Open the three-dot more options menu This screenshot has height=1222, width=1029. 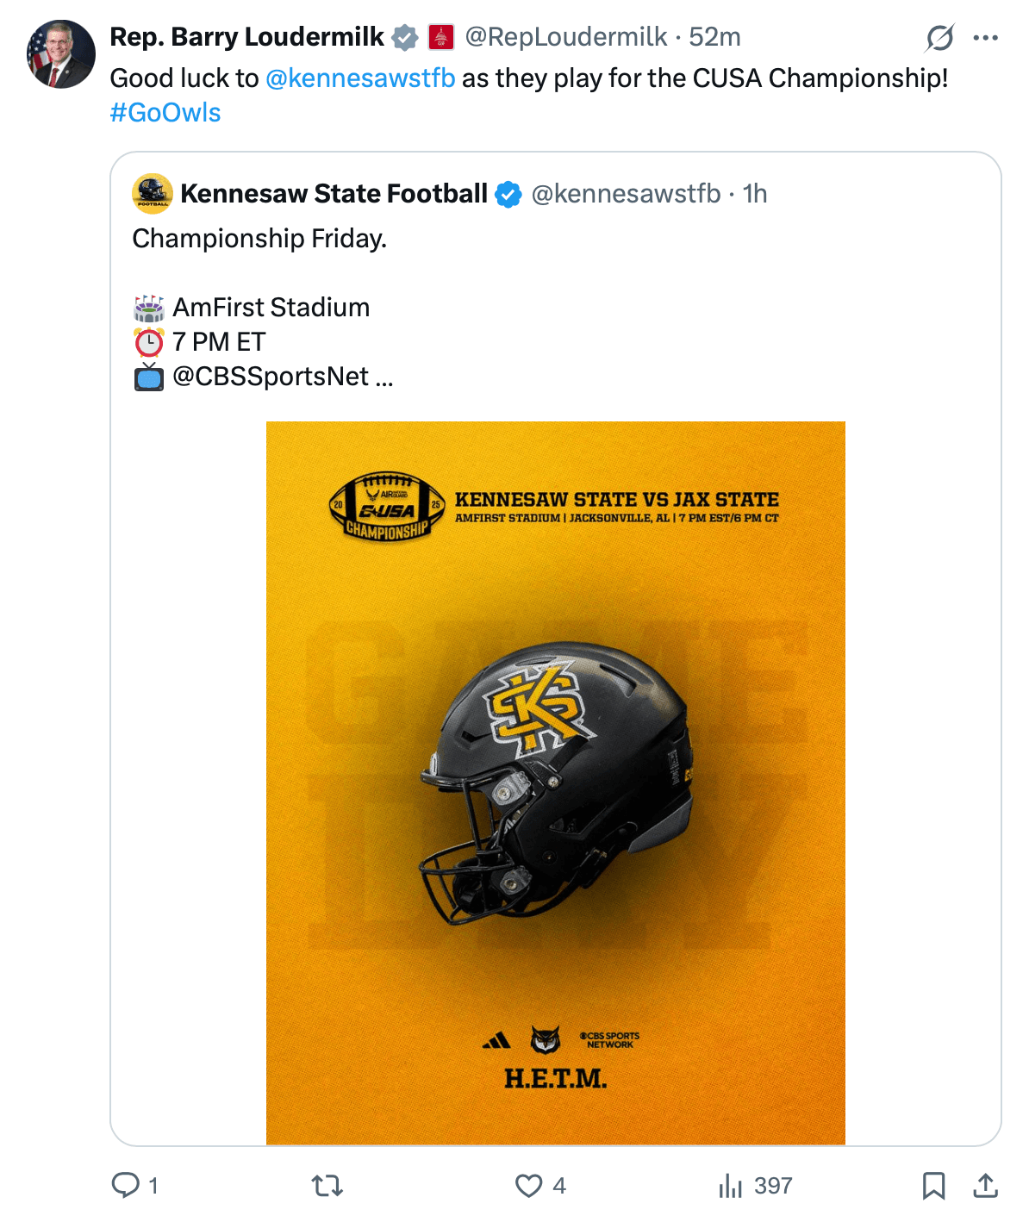(985, 38)
